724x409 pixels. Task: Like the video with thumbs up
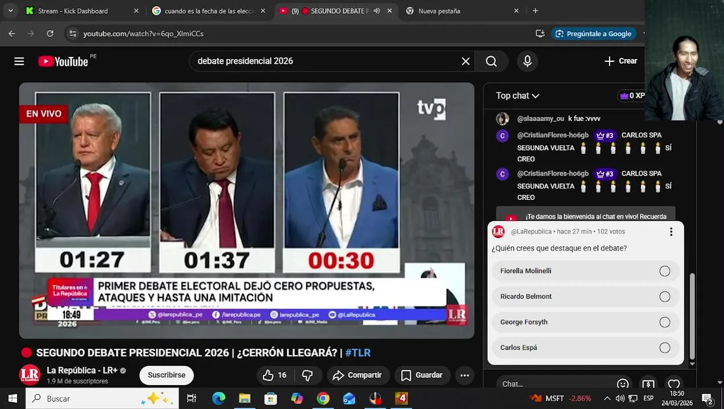[274, 375]
